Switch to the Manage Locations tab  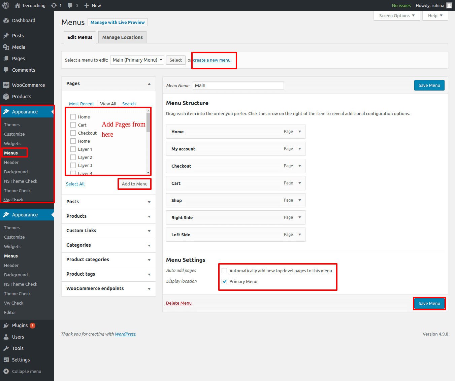[122, 37]
